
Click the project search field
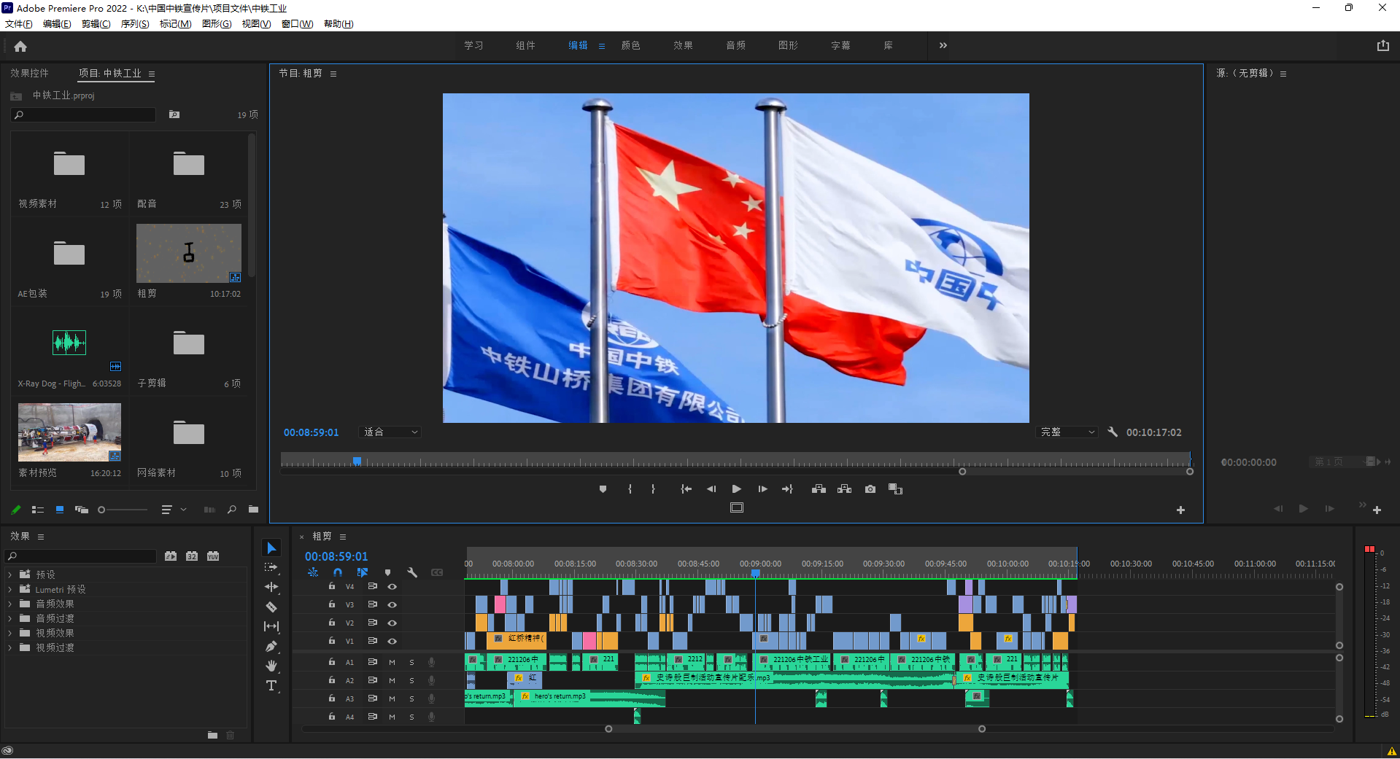(83, 114)
